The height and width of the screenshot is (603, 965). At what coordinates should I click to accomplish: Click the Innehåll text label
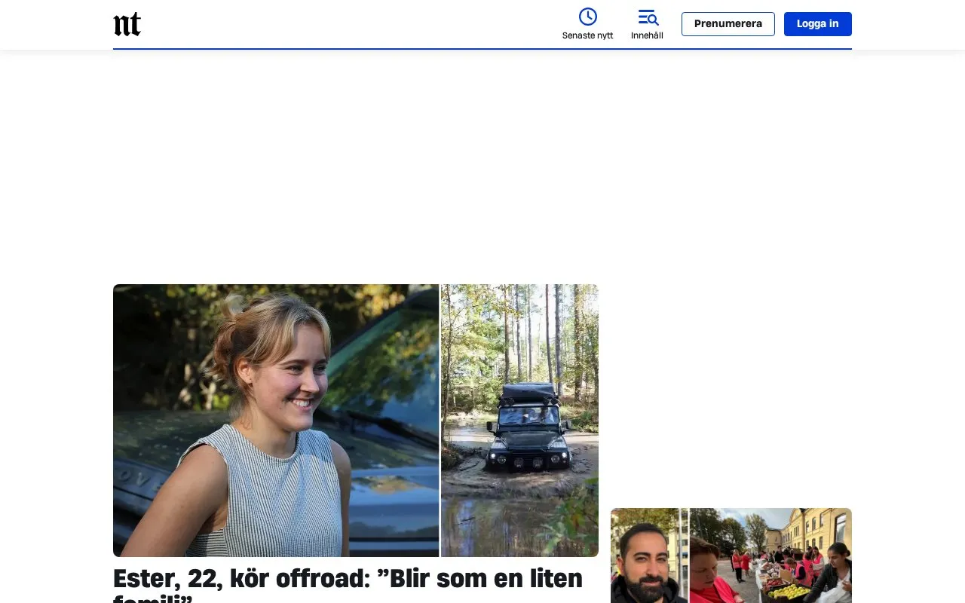pyautogui.click(x=647, y=35)
